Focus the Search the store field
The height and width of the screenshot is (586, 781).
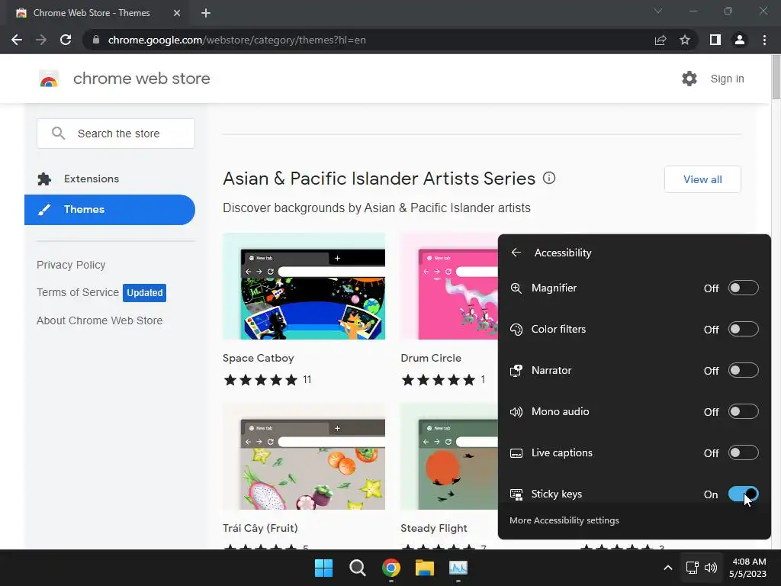(116, 134)
